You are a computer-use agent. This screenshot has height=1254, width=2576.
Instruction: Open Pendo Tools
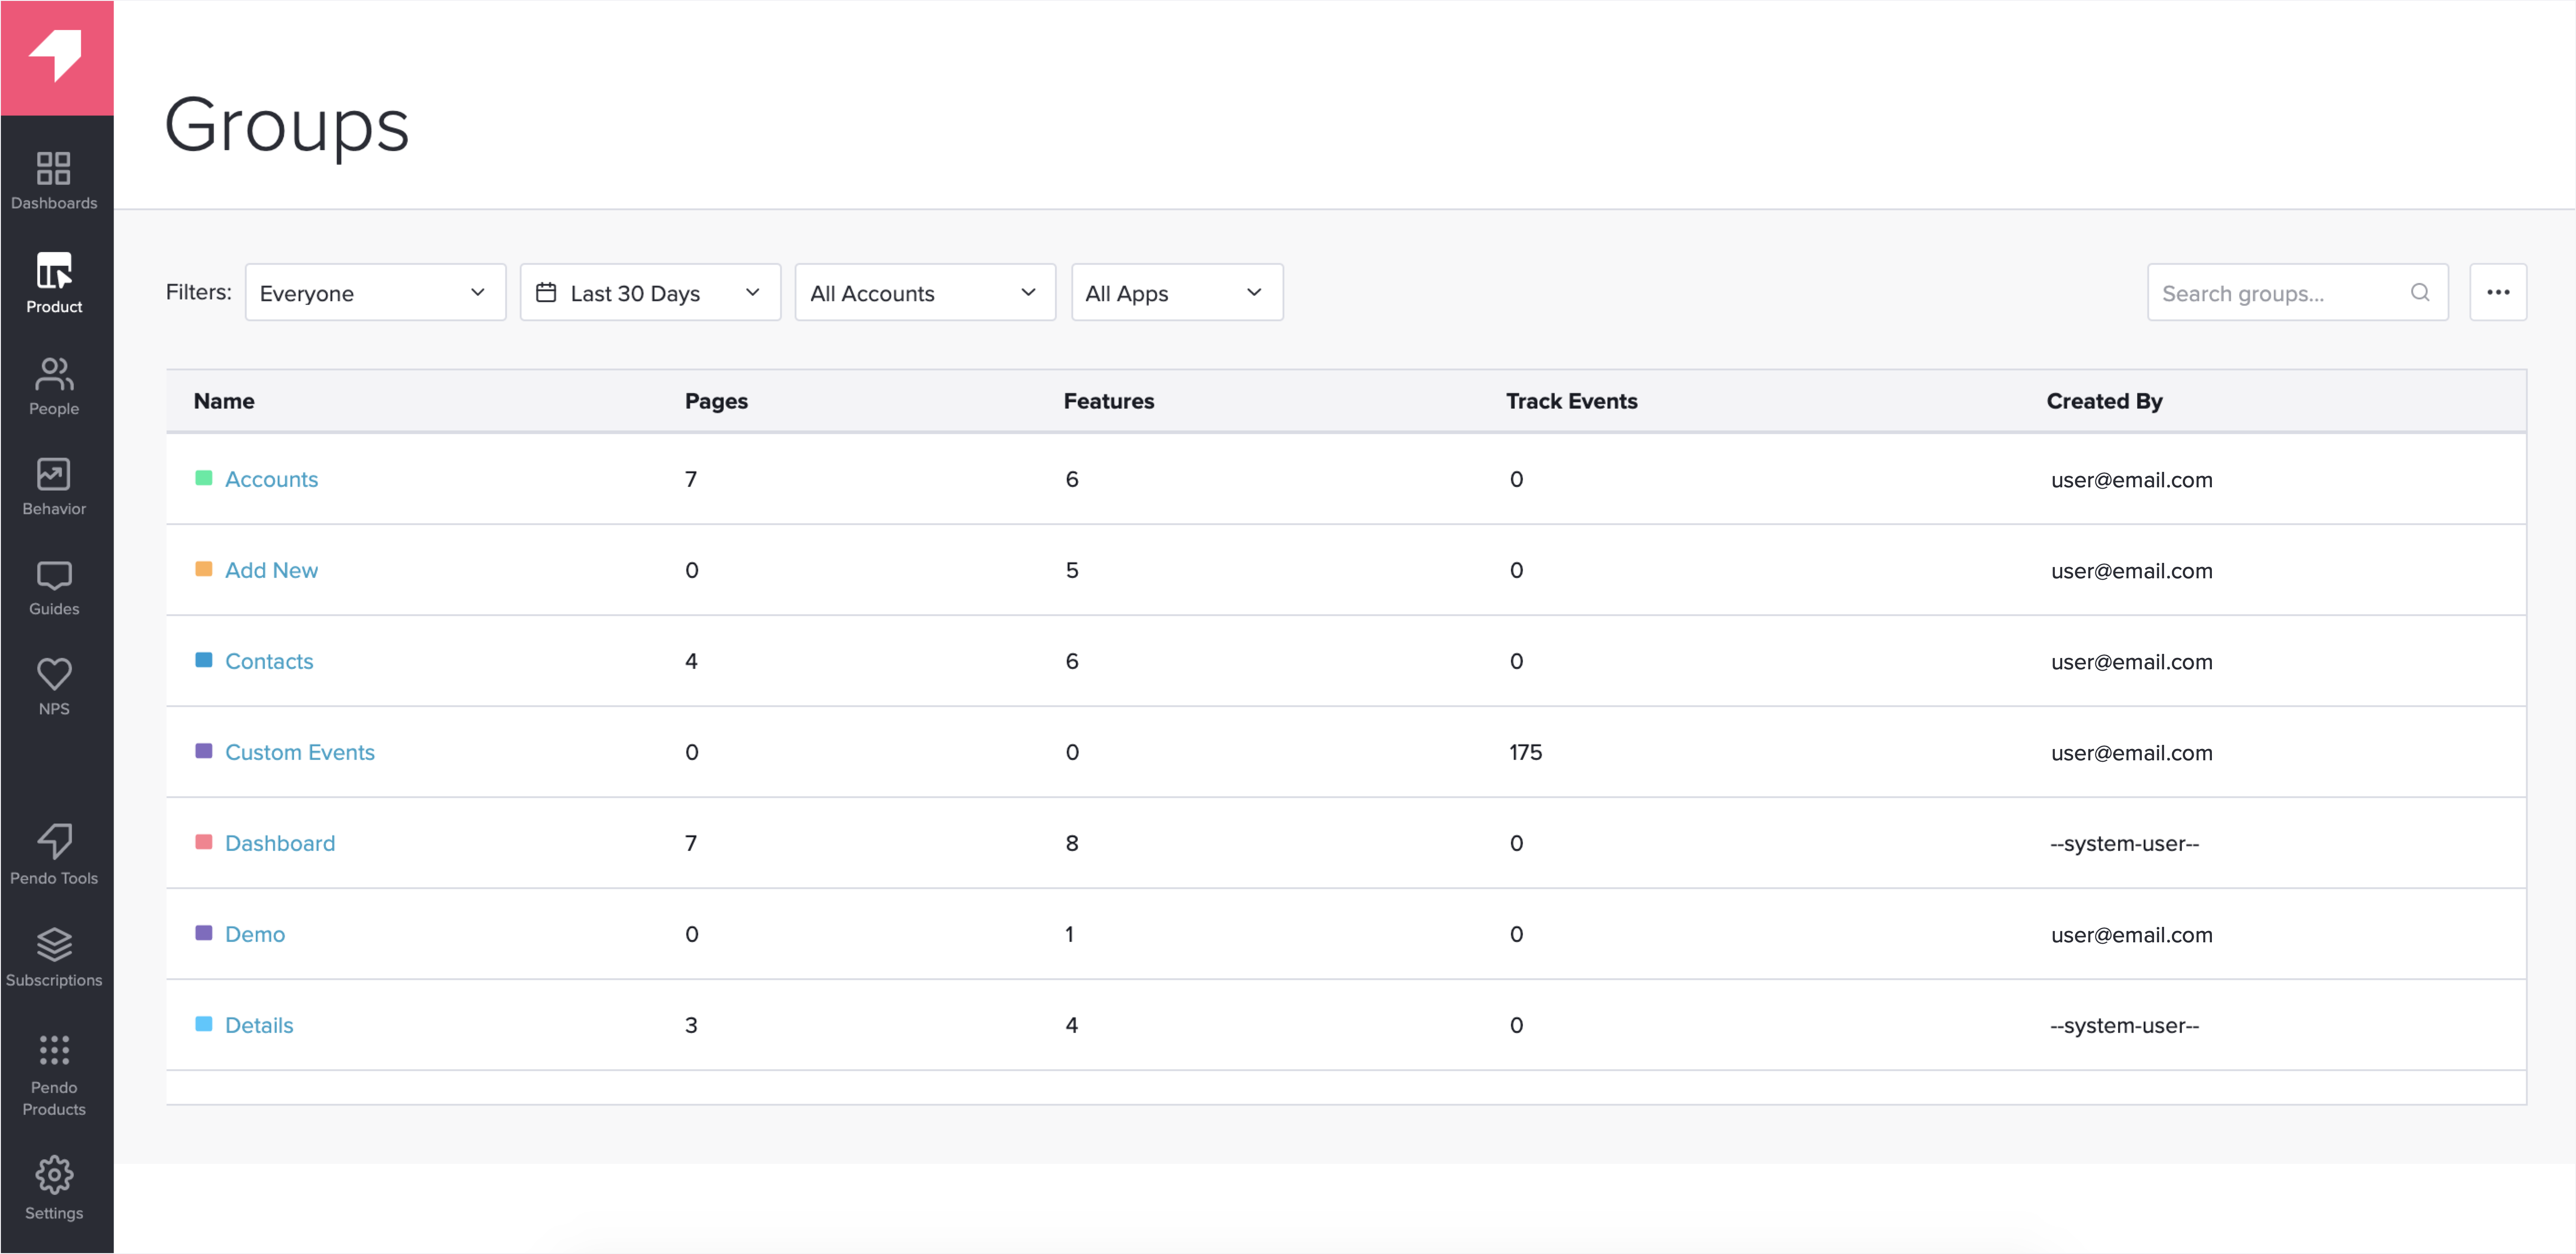pos(54,855)
